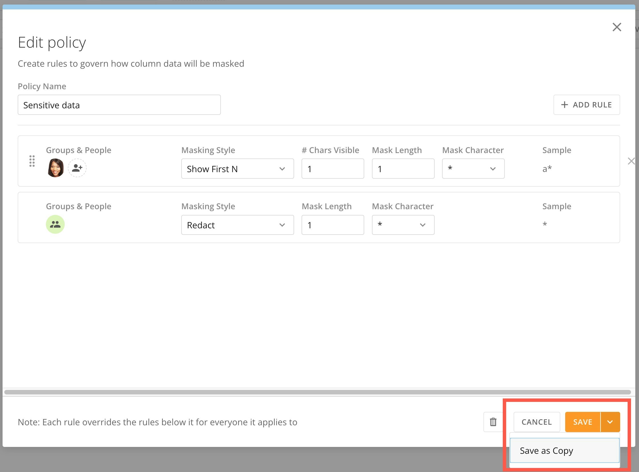Click the plus Add Rule button
The height and width of the screenshot is (472, 639).
pos(587,105)
